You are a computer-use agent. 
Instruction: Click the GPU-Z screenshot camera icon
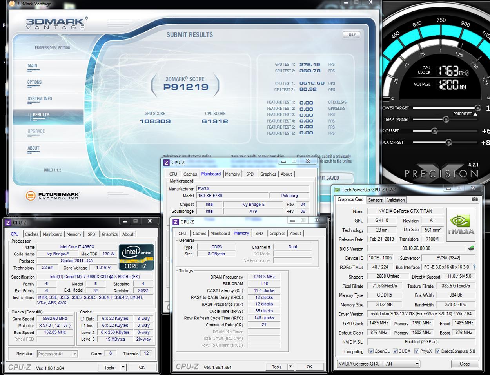point(474,199)
